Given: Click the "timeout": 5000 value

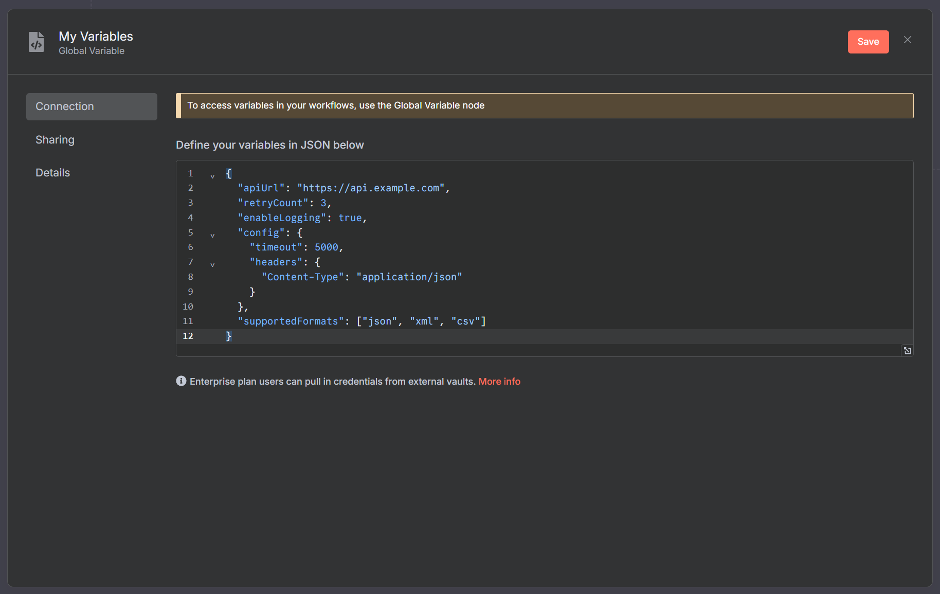Looking at the screenshot, I should [327, 247].
